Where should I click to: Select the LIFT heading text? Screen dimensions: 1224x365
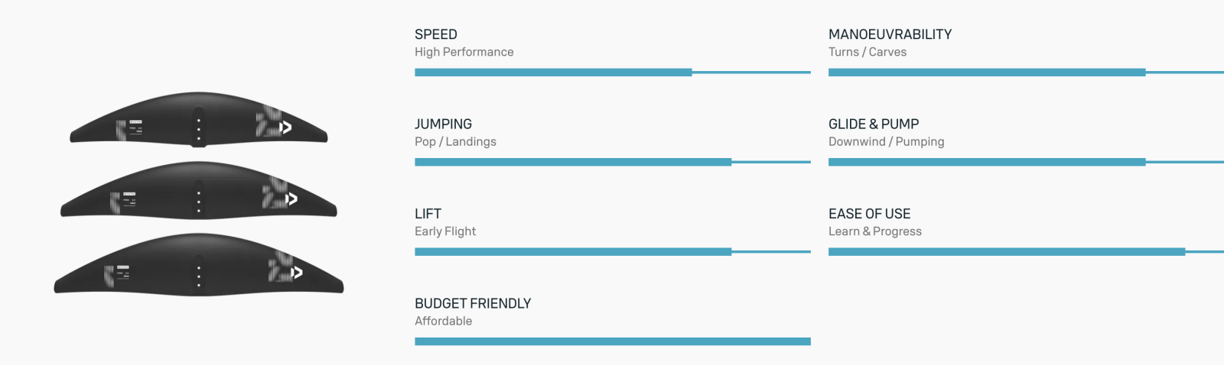click(x=428, y=214)
